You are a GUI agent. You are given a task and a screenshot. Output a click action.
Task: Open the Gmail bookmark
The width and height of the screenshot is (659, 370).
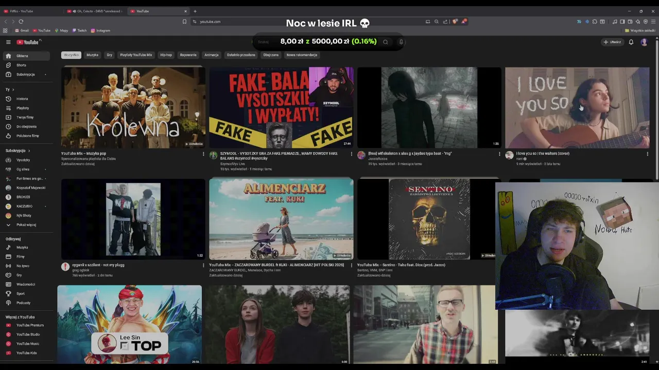coord(22,30)
